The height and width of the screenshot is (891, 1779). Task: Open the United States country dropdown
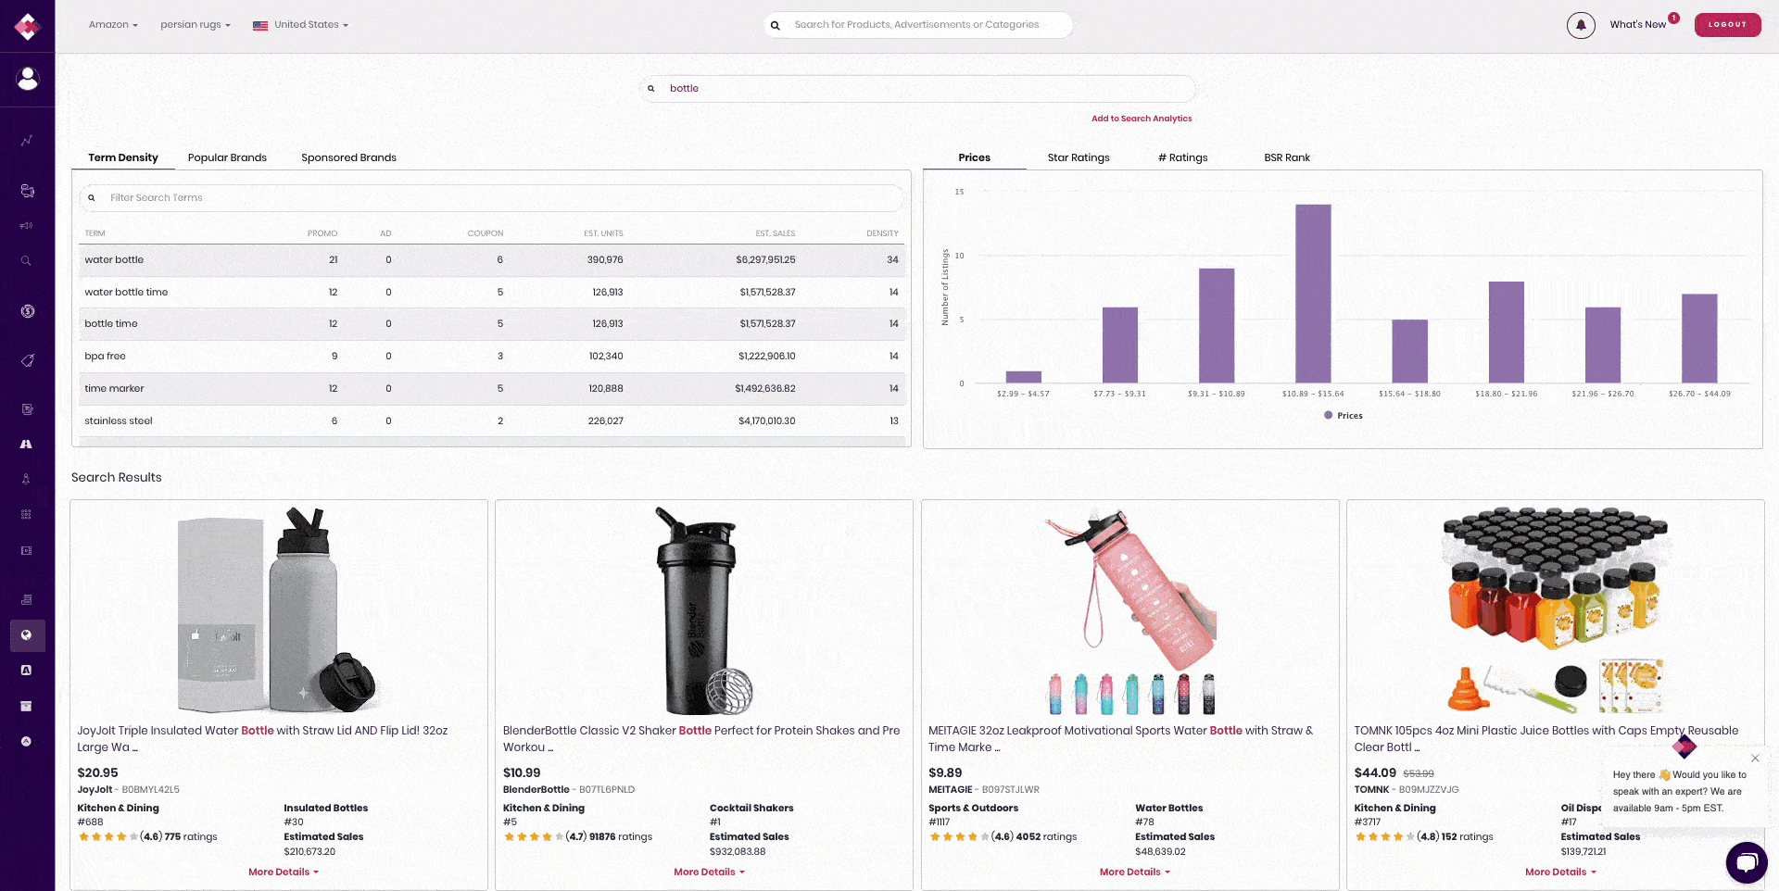301,25
